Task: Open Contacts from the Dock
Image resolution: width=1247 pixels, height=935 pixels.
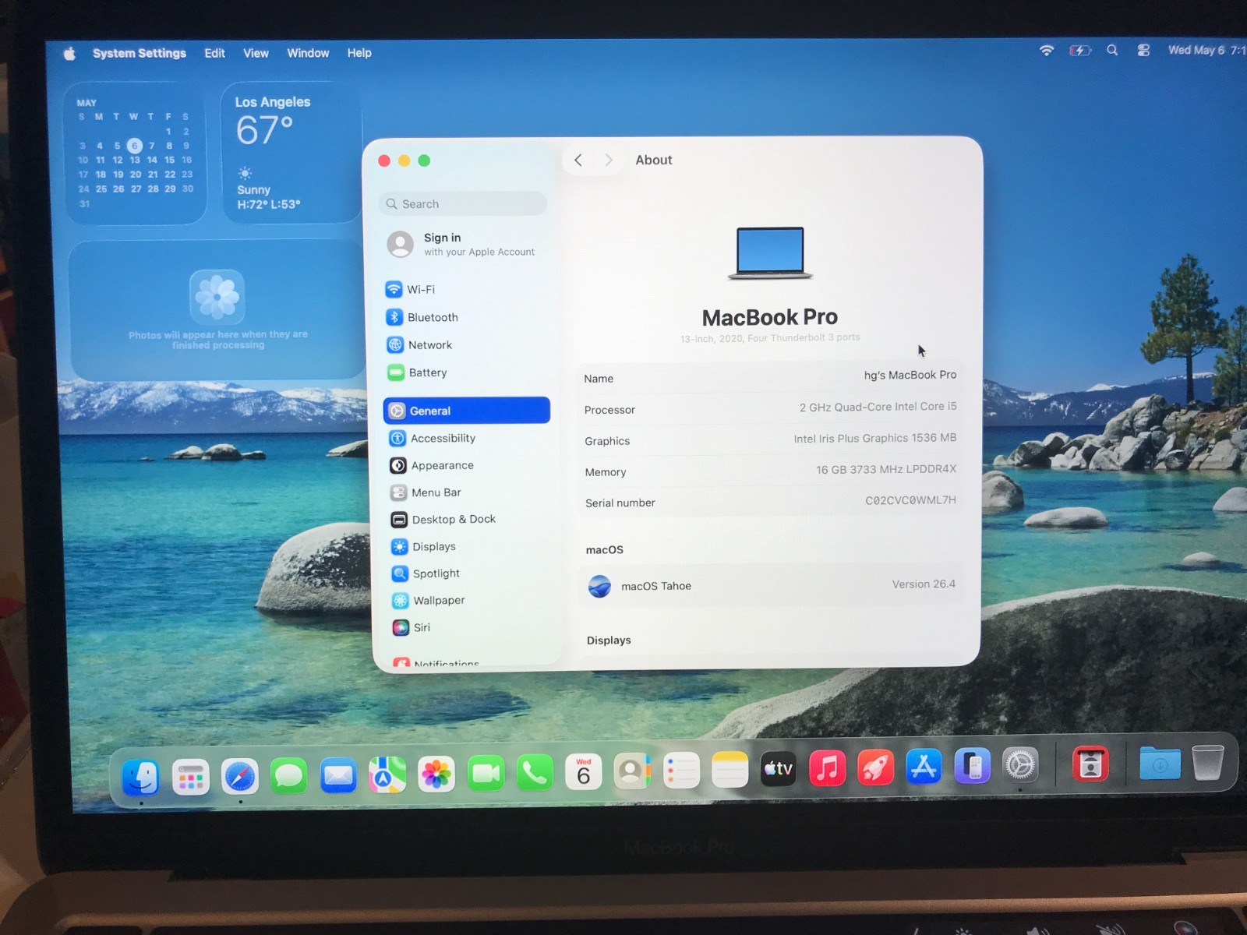Action: (632, 771)
